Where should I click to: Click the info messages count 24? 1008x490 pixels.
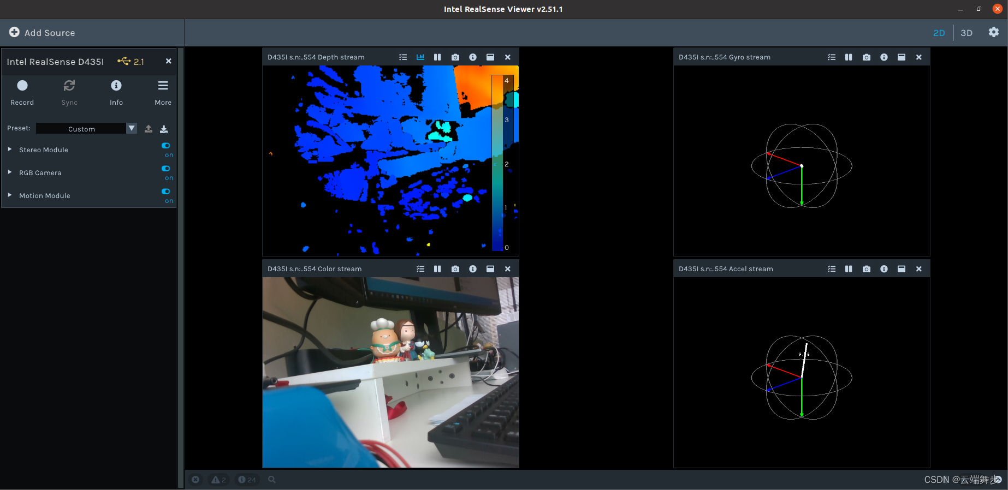[247, 480]
